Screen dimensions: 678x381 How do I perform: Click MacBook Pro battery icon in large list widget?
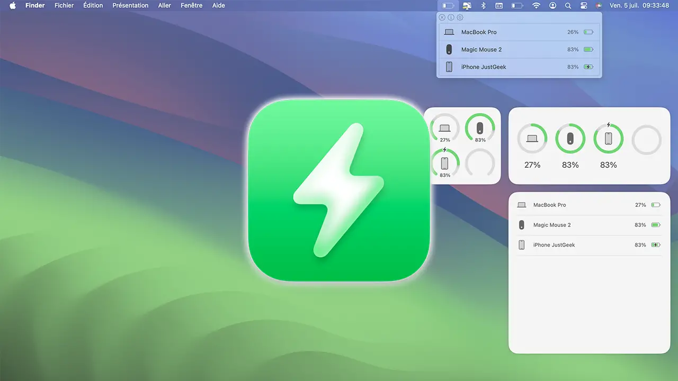click(656, 205)
